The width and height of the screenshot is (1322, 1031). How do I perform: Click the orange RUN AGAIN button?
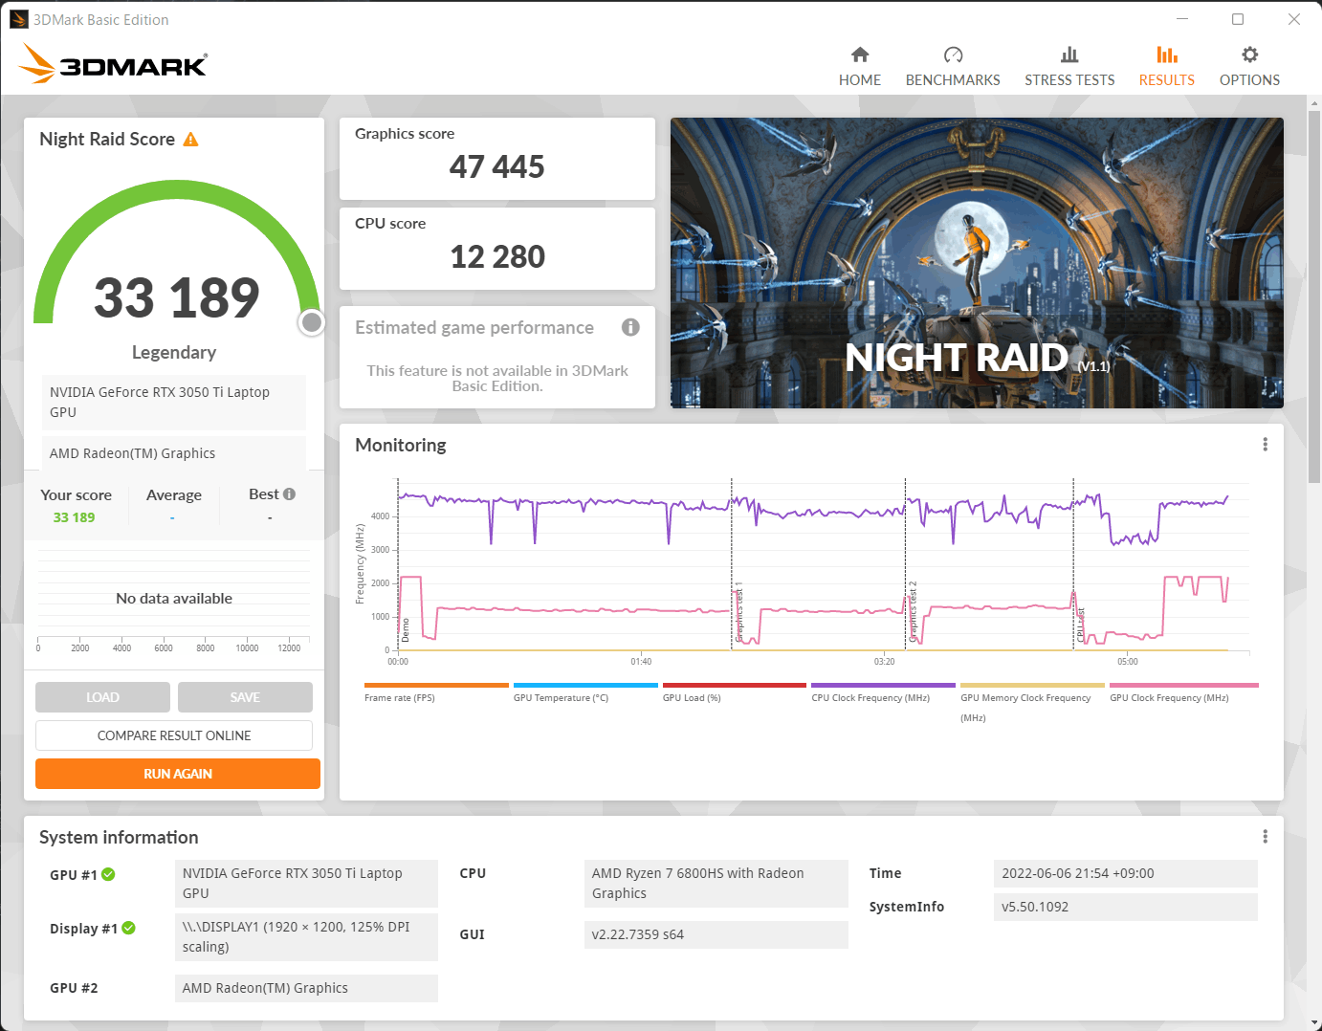click(x=178, y=774)
